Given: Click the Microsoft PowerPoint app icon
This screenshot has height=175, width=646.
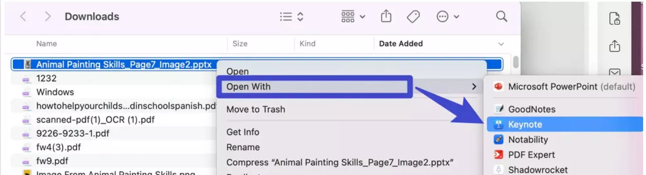Looking at the screenshot, I should [x=499, y=86].
